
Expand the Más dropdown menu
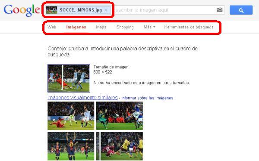[x=149, y=27]
